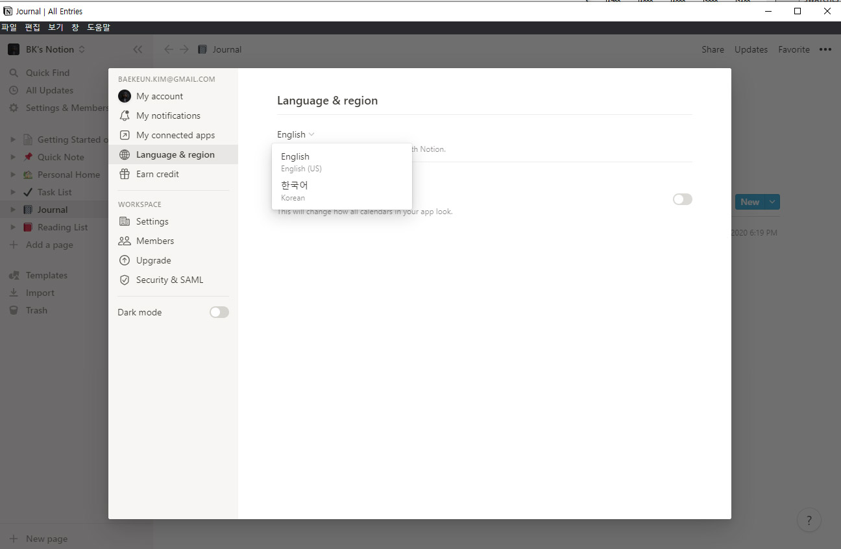This screenshot has height=549, width=841.
Task: Open BK's Notion workspace switcher
Action: point(47,49)
